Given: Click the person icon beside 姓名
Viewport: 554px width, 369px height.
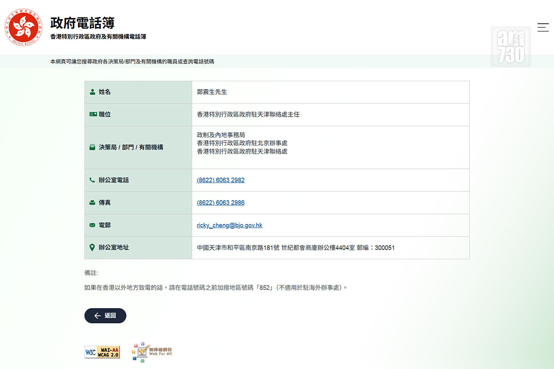Looking at the screenshot, I should tap(92, 92).
